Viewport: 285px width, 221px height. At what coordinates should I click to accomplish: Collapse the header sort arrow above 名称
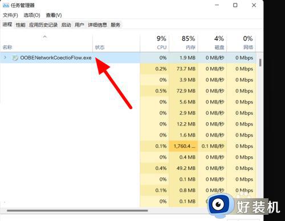(x=45, y=36)
